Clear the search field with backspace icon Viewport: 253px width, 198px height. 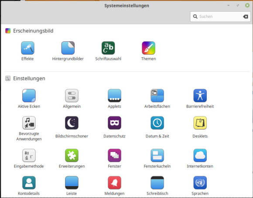(246, 16)
